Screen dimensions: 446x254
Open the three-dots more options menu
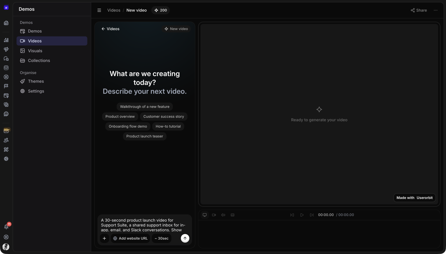(x=436, y=10)
